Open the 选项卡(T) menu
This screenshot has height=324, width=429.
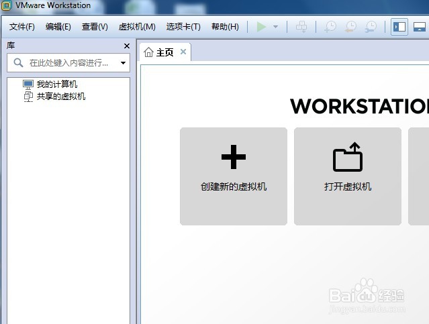point(183,27)
